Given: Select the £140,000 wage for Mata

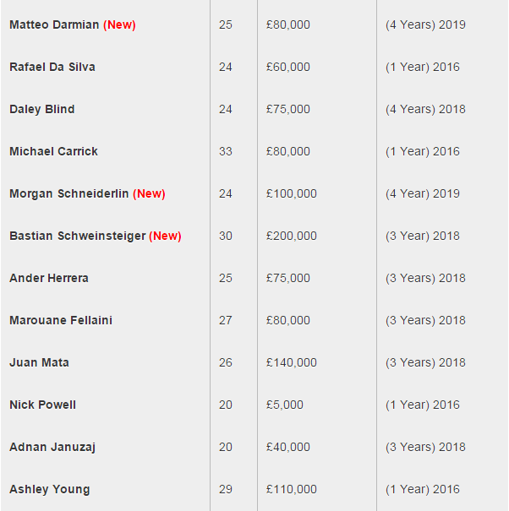Looking at the screenshot, I should (x=292, y=362).
